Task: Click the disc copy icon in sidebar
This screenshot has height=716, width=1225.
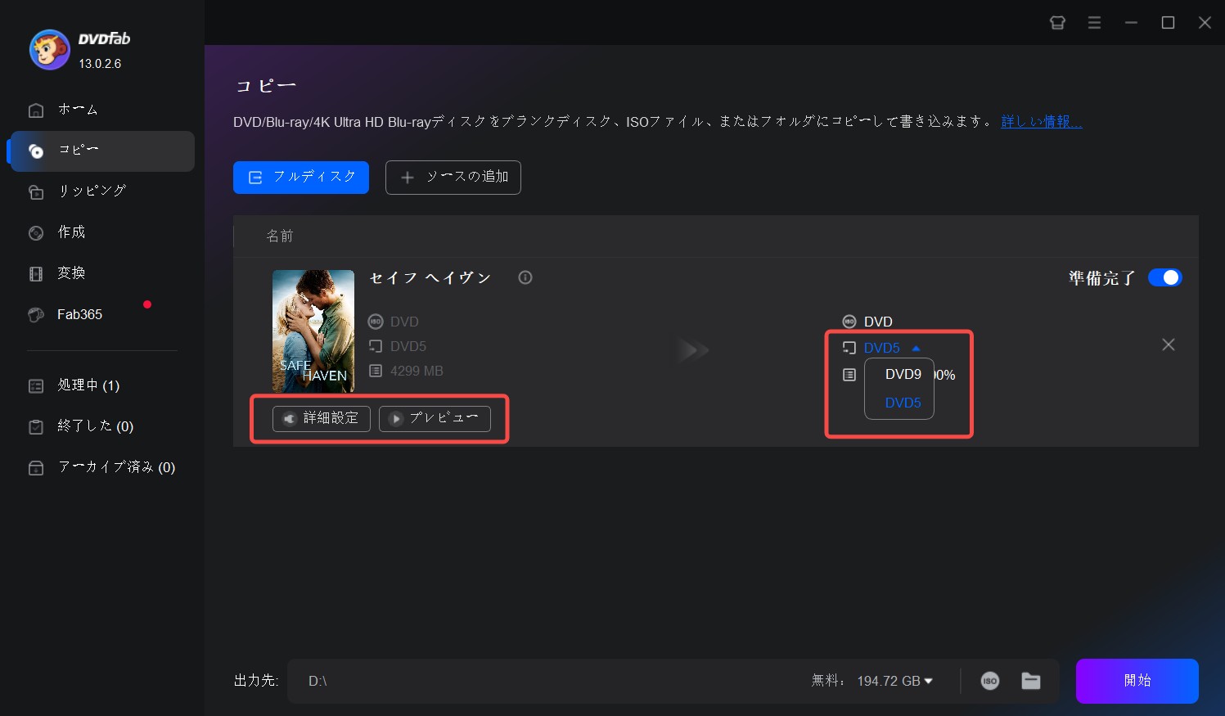Action: point(36,151)
